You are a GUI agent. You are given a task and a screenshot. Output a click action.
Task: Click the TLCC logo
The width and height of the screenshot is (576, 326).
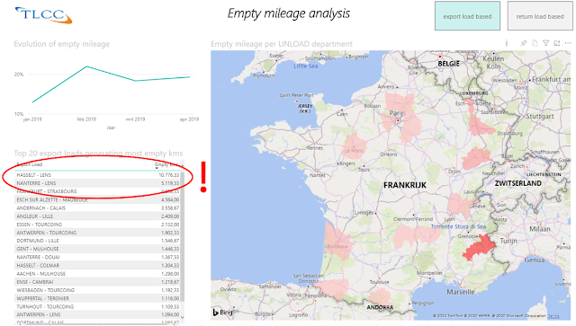pos(43,15)
